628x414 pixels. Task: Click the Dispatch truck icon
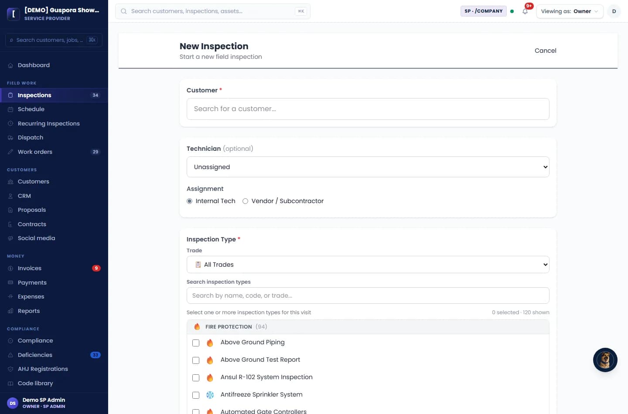10,138
